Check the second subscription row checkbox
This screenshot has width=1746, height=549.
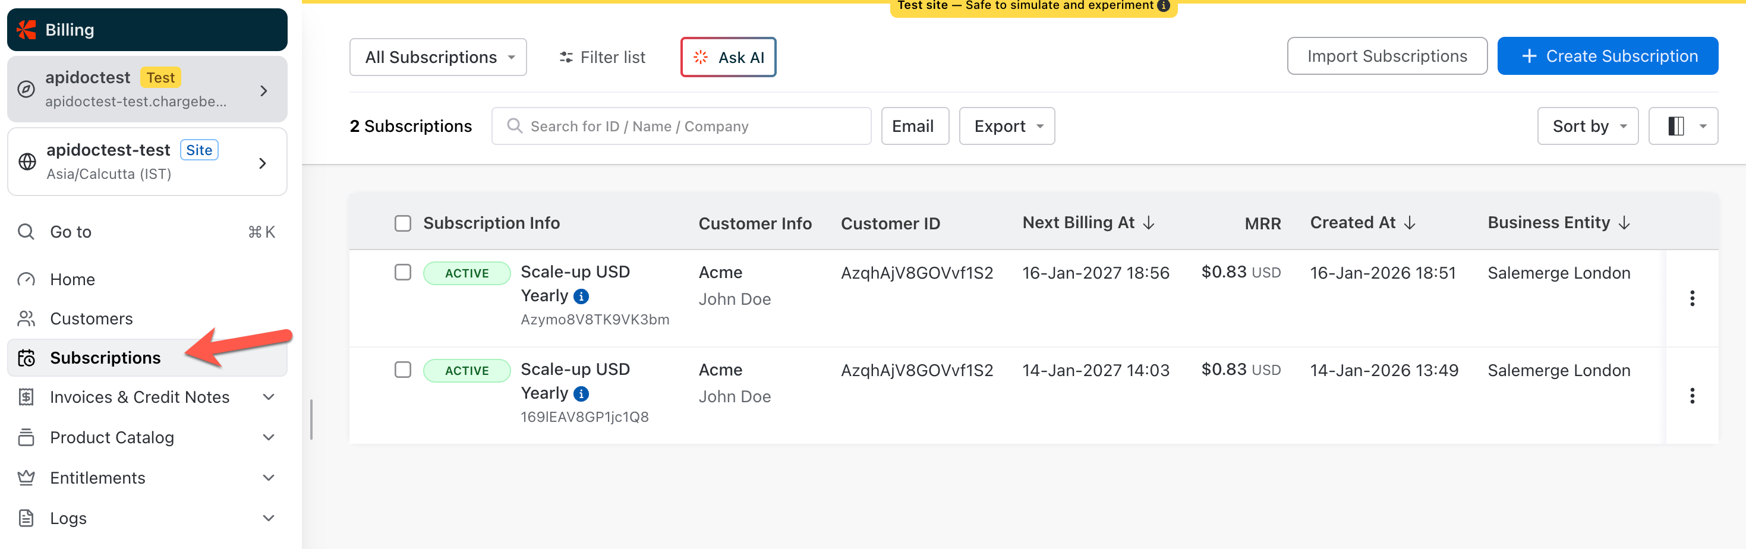[x=402, y=370]
